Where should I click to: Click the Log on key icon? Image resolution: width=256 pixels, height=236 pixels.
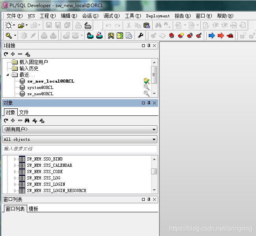coord(9,36)
